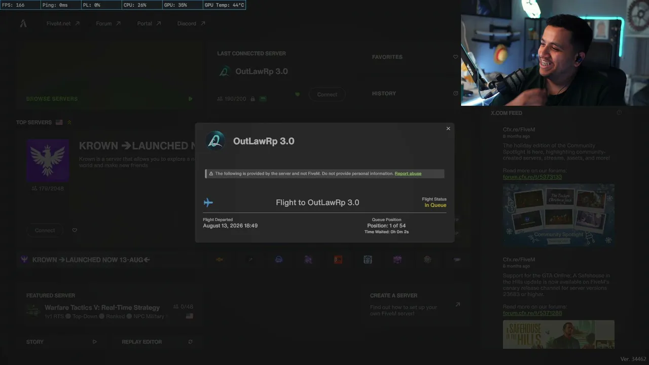Select the light blue-gray server icon in the carousel
The width and height of the screenshot is (649, 365).
pos(368,260)
